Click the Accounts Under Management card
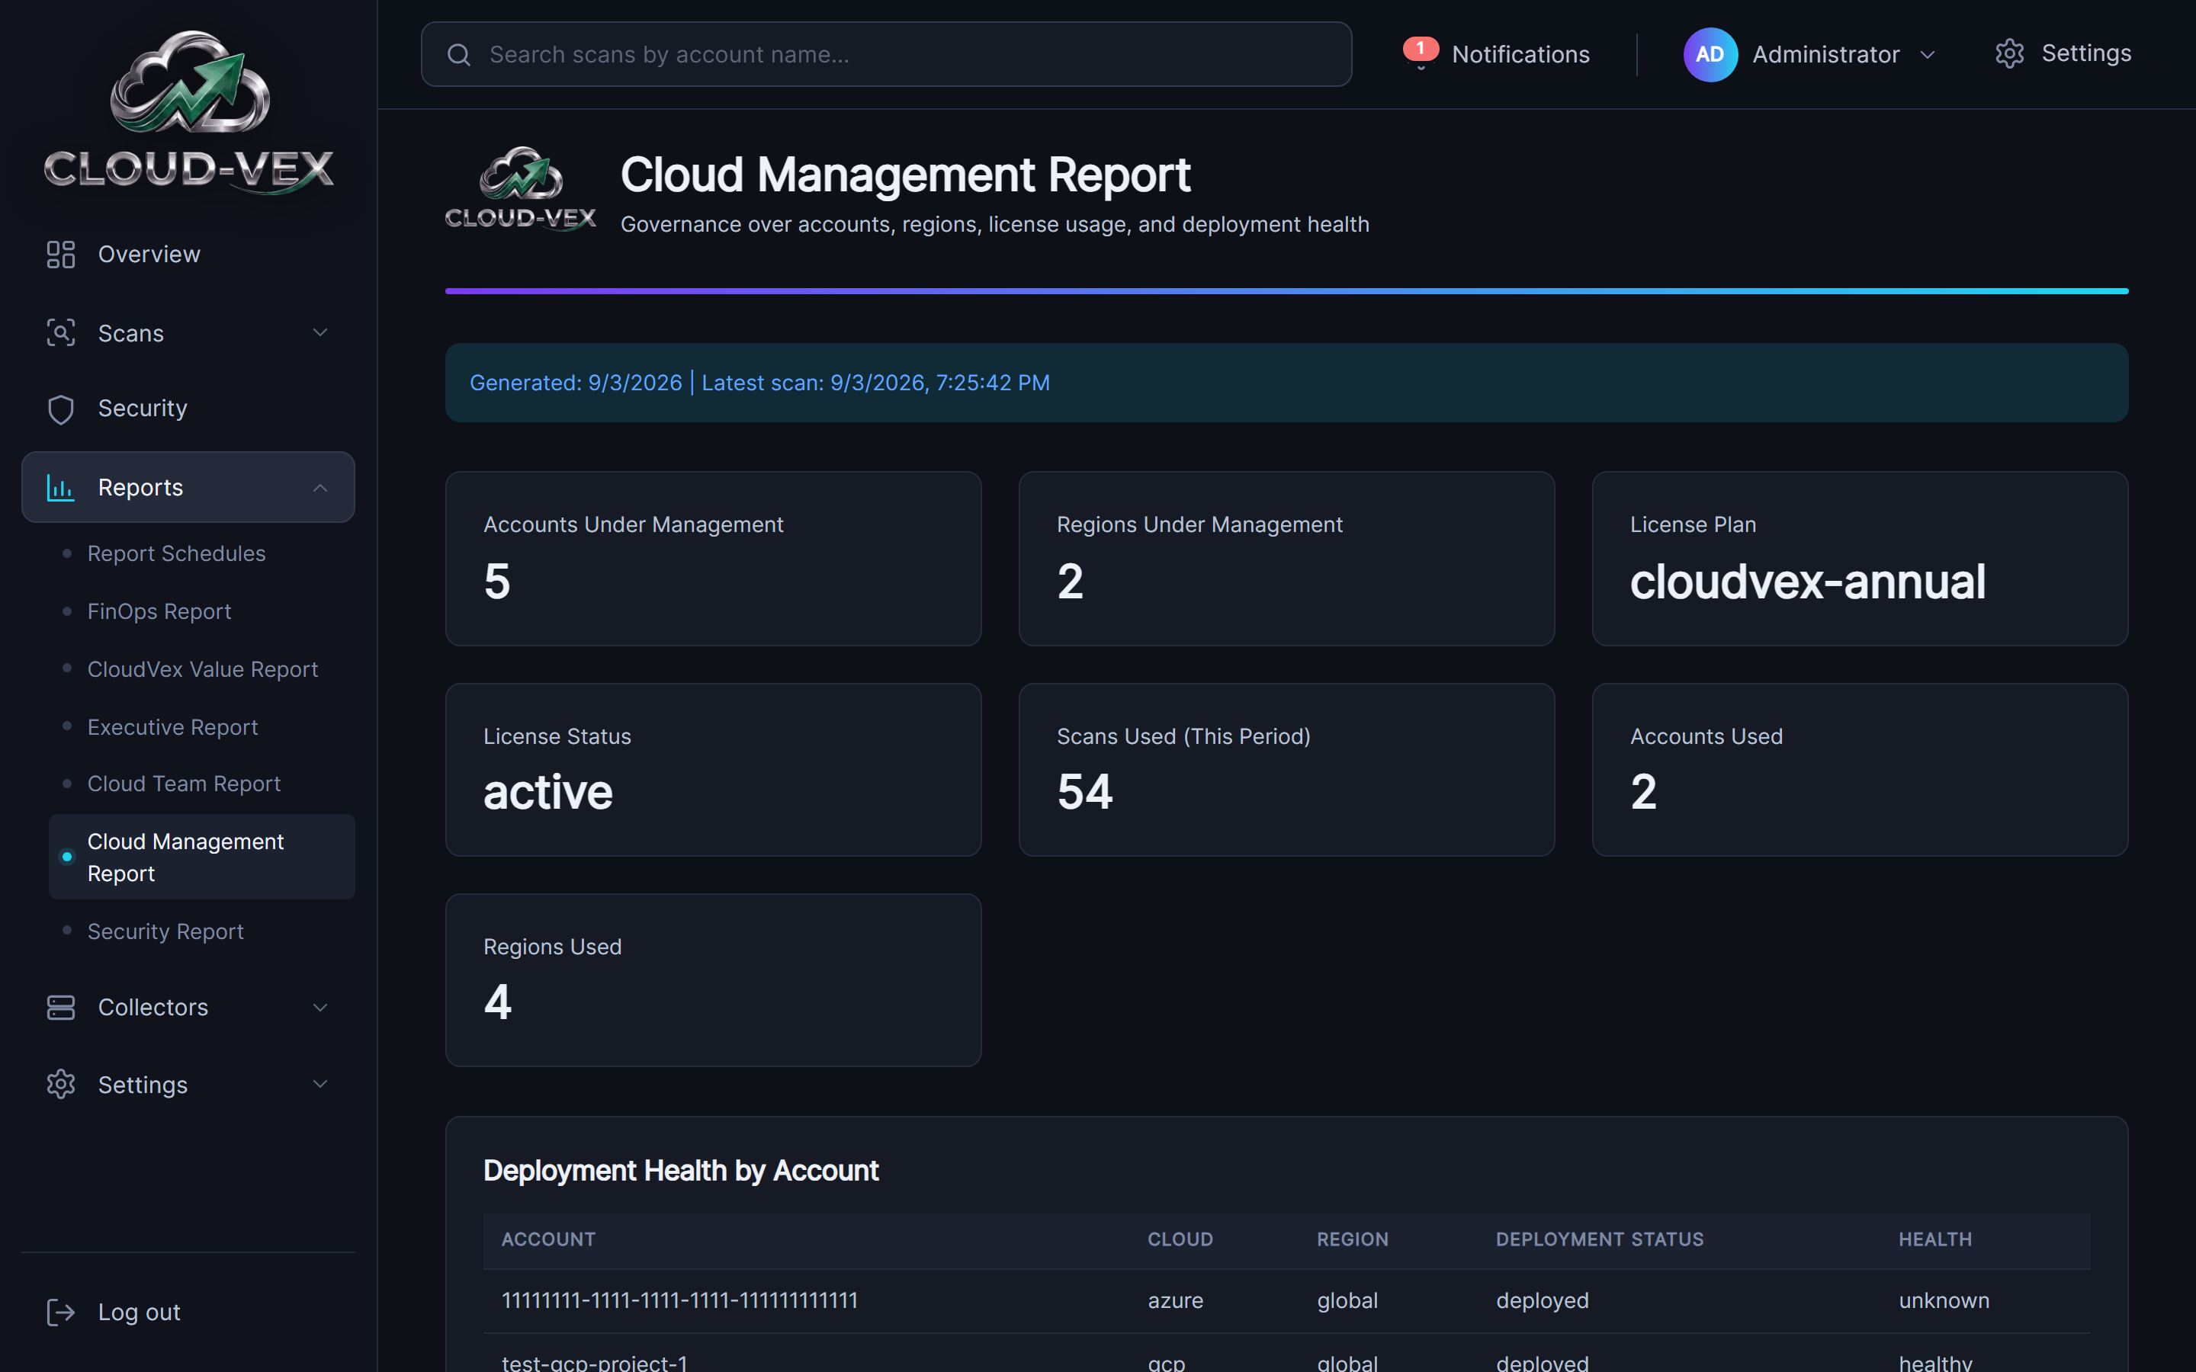 (713, 558)
